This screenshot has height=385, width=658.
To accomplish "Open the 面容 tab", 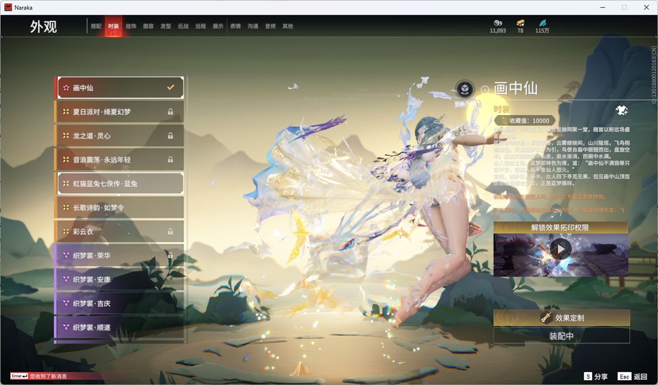I will click(148, 26).
